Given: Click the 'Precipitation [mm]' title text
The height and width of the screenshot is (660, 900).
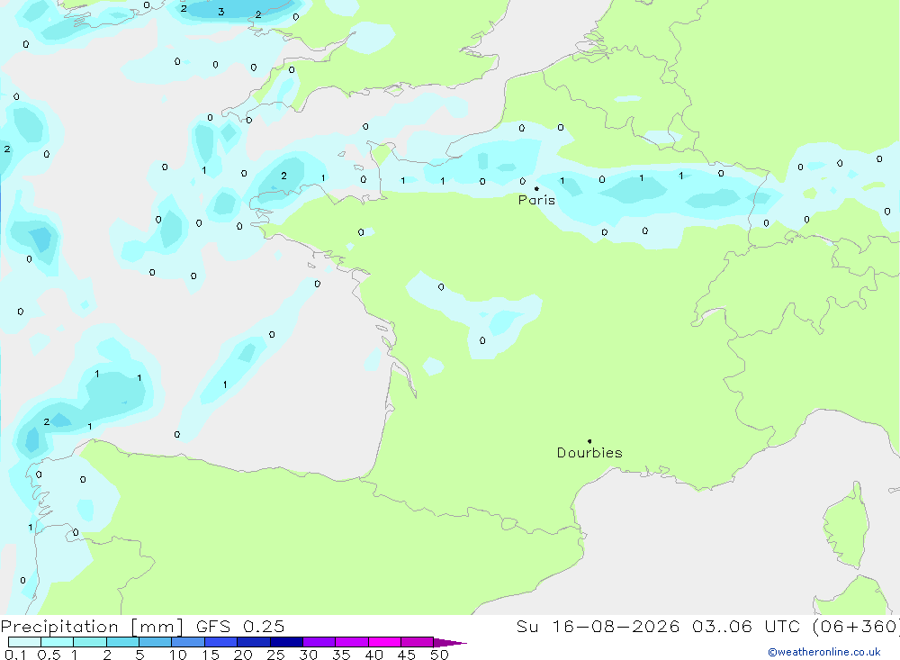Looking at the screenshot, I should point(92,627).
